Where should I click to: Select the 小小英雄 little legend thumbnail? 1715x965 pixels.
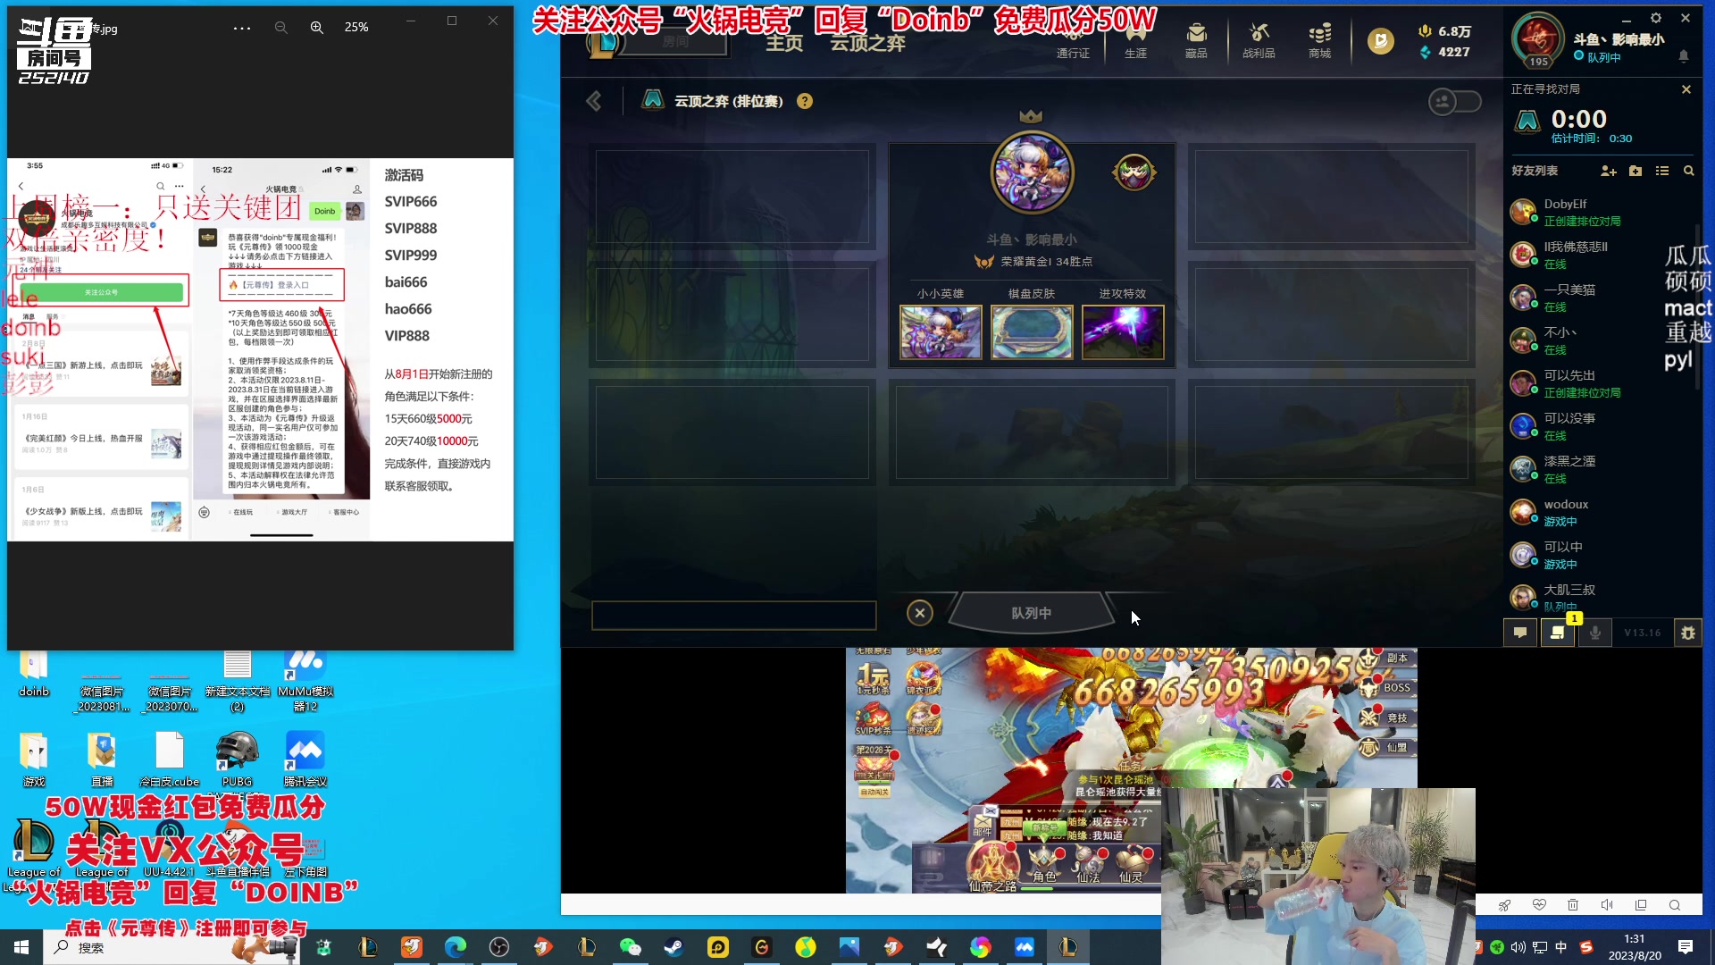pos(941,332)
